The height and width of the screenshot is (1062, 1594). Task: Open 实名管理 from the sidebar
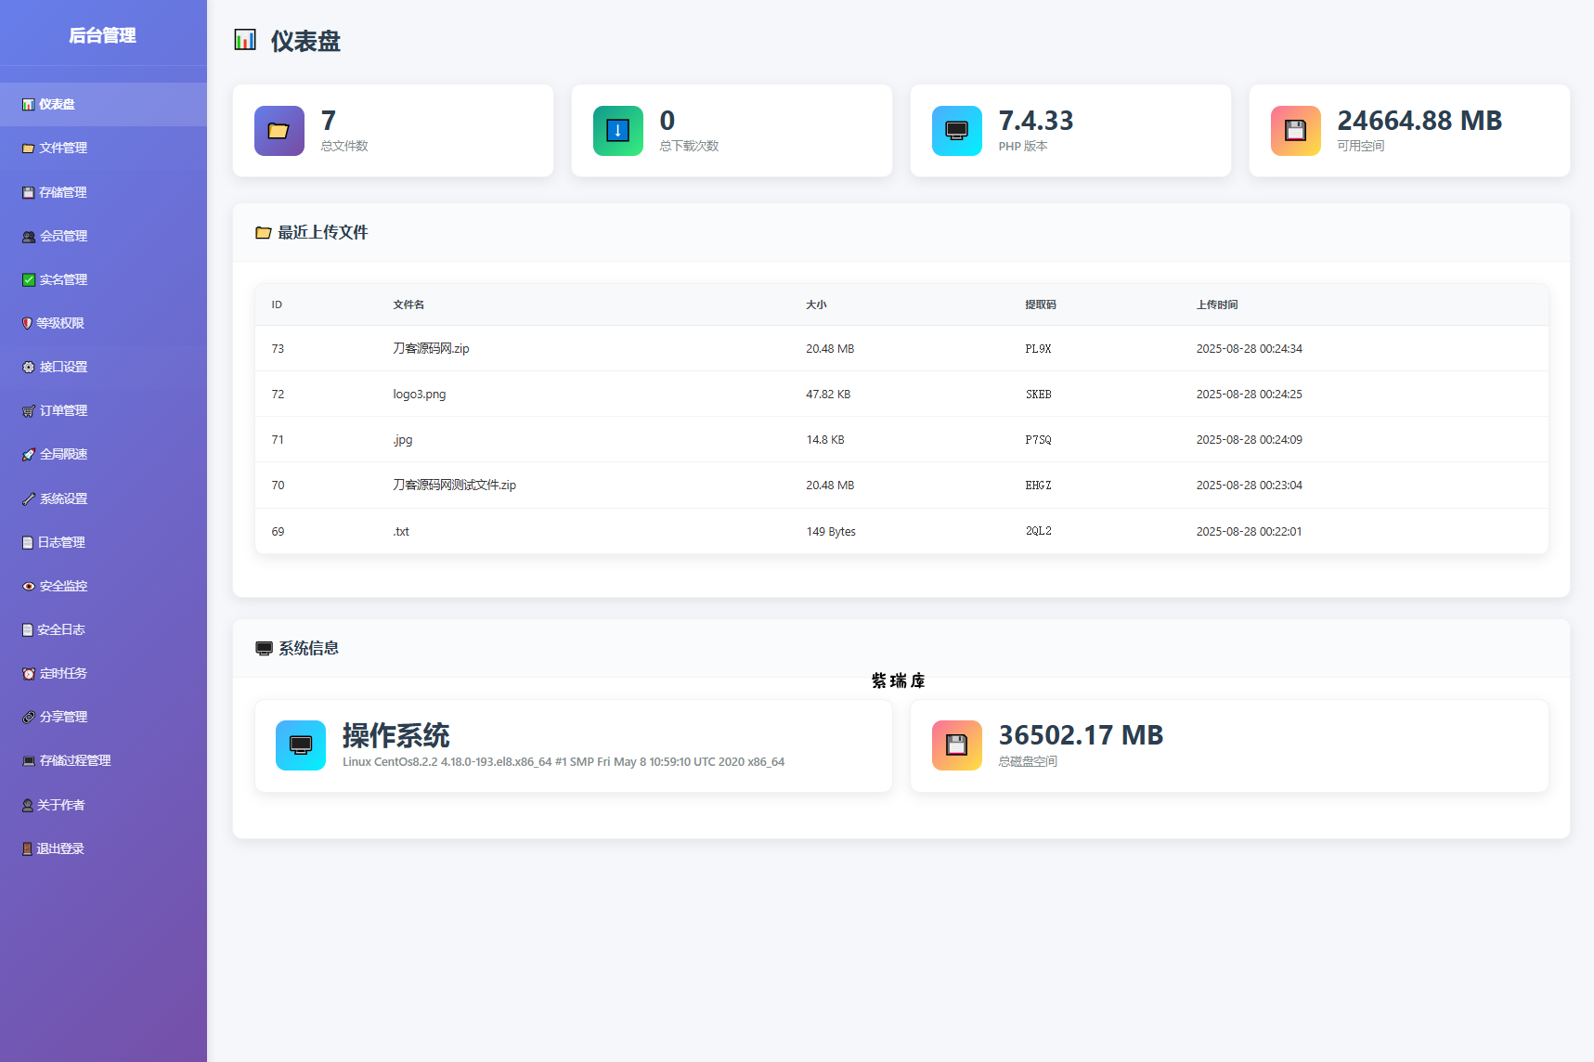tap(63, 279)
